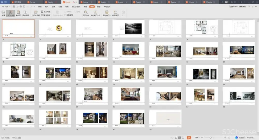Toggle the Task Pane (任务窗格) checkbox
This screenshot has width=259, height=140.
click(65, 15)
